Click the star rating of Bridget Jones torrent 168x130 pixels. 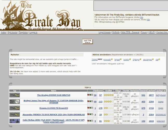(x=109, y=101)
